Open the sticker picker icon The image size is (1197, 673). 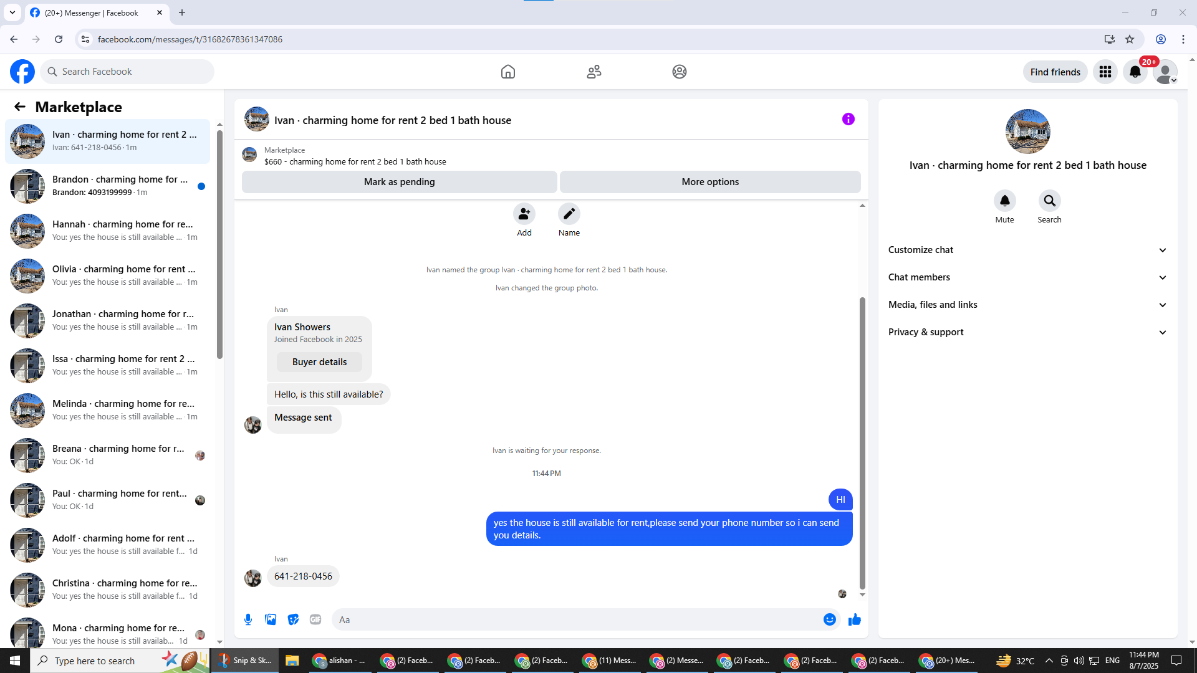click(x=293, y=619)
